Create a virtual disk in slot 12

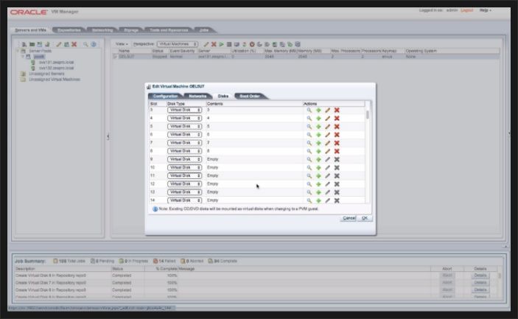[318, 184]
